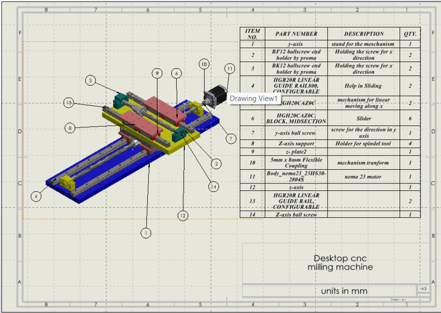Select balloon 4 near the blue base rail

pyautogui.click(x=35, y=197)
